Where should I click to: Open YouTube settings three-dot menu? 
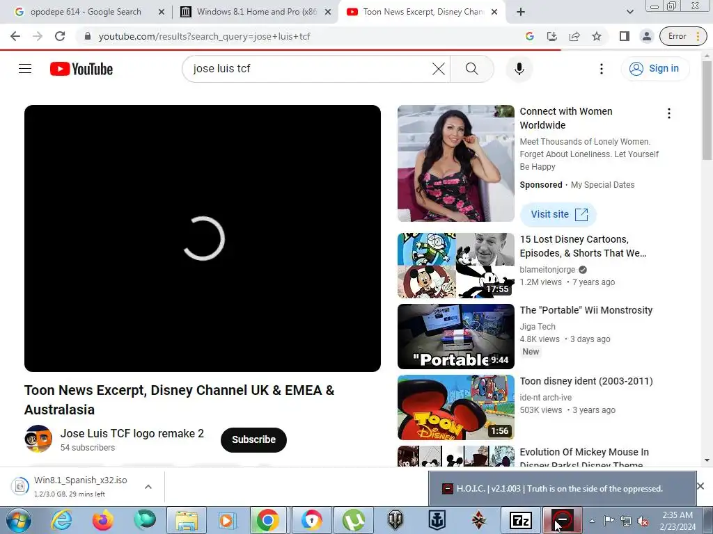601,69
